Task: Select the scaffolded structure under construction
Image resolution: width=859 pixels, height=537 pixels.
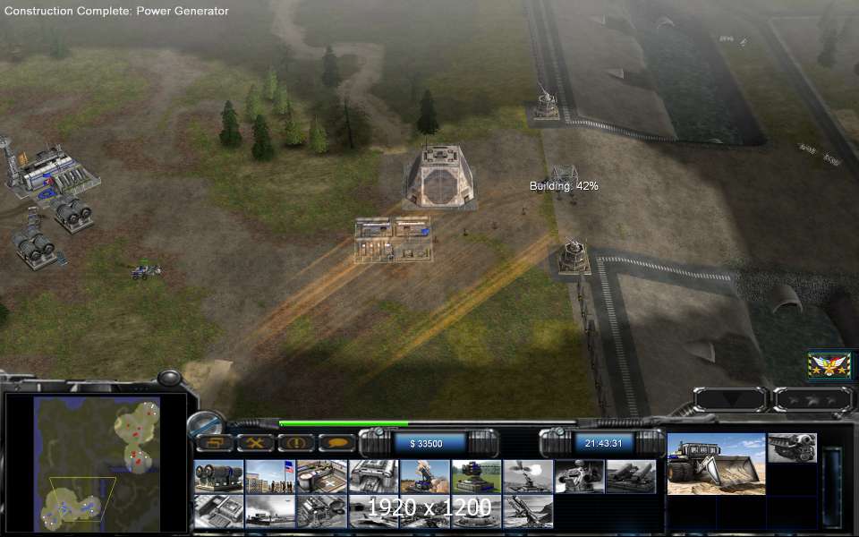Action: [x=394, y=240]
